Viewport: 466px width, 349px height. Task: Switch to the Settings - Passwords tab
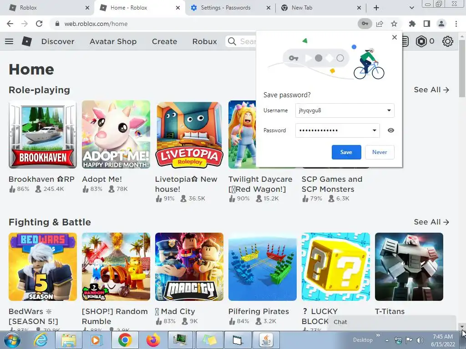pyautogui.click(x=230, y=8)
